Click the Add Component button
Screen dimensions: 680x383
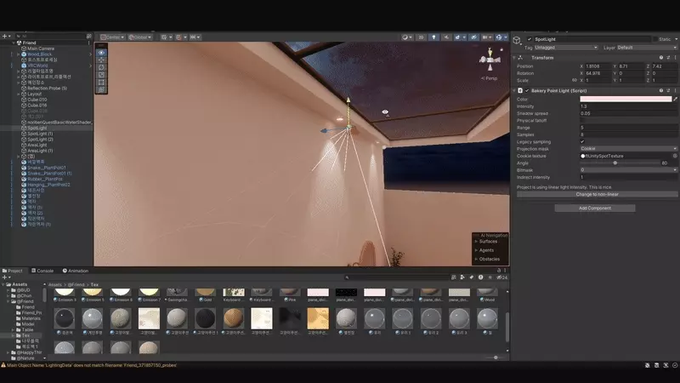(595, 208)
